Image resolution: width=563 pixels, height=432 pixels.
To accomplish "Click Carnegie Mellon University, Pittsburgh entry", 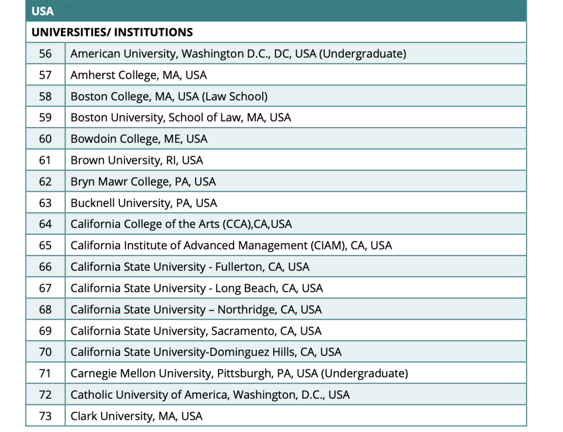I will click(x=239, y=374).
